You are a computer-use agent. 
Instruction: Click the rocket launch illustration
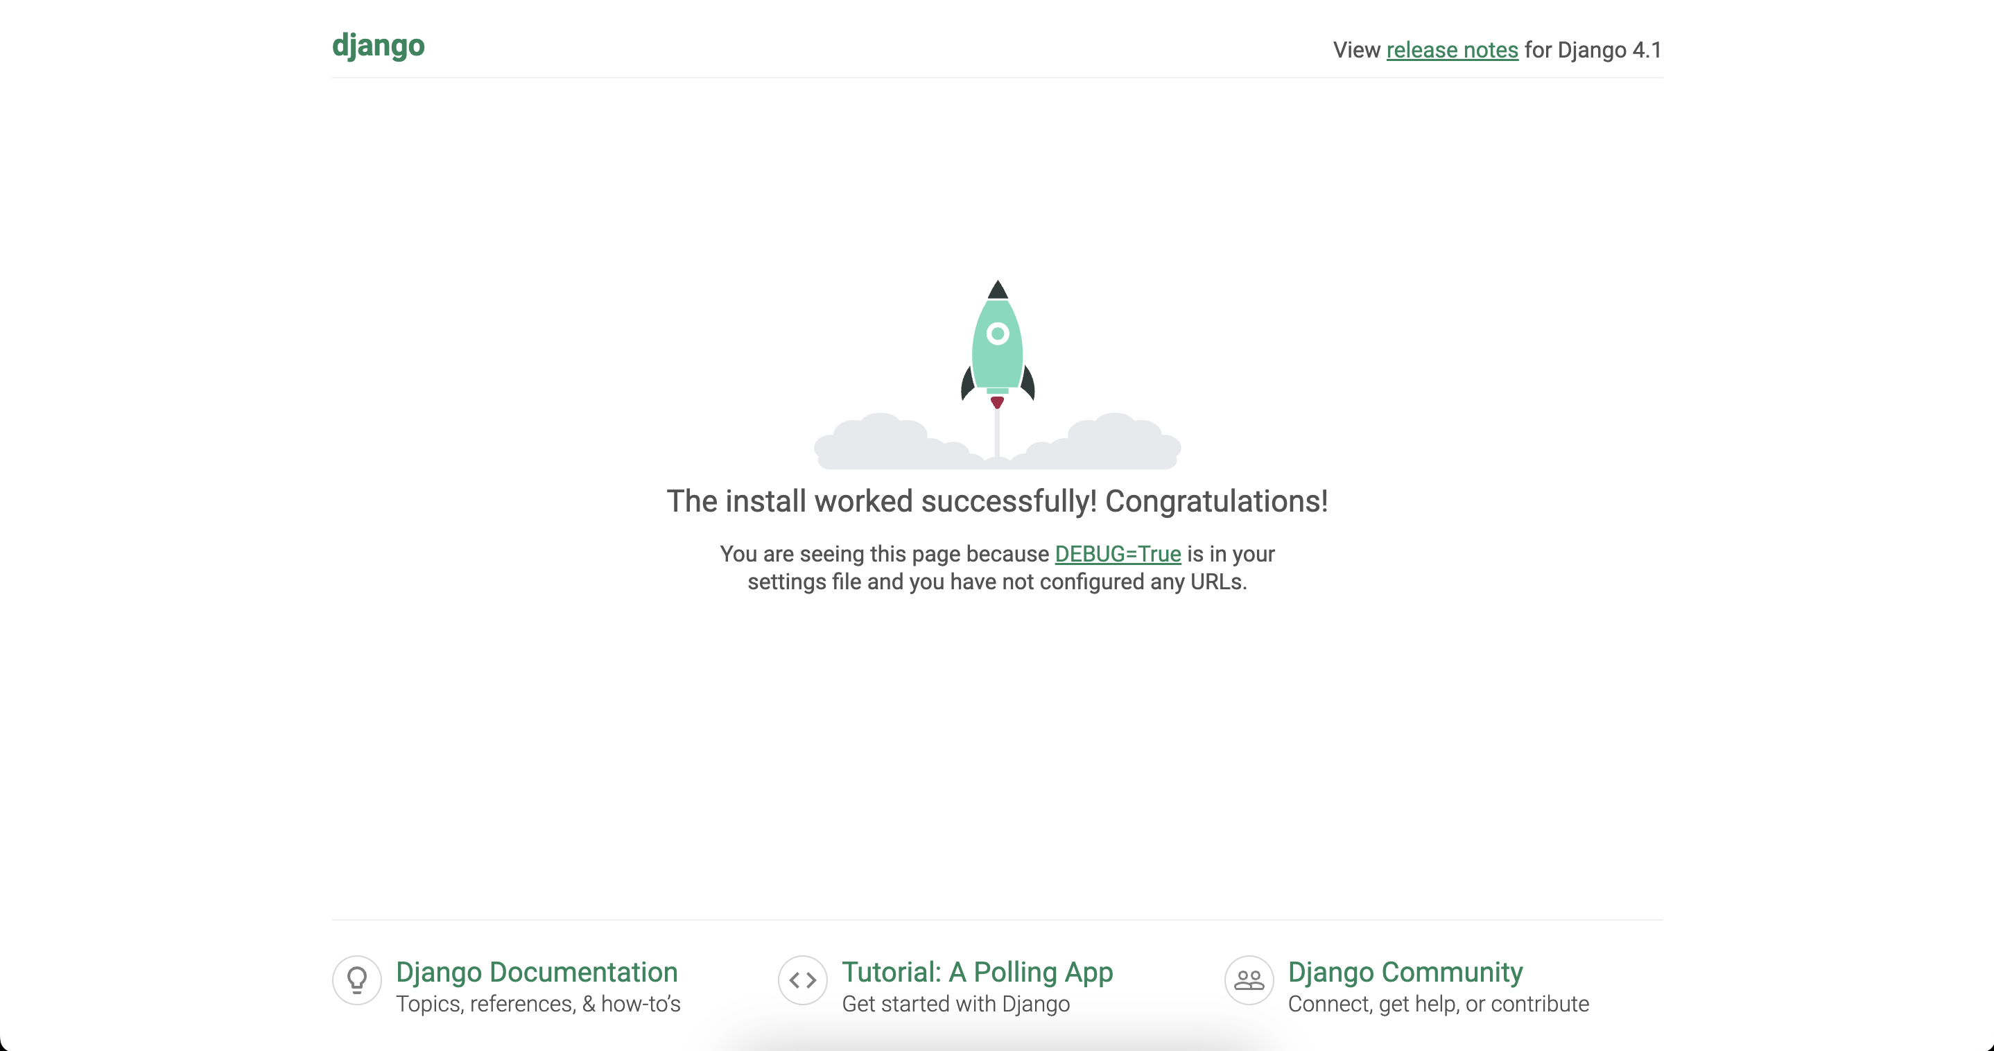point(997,374)
